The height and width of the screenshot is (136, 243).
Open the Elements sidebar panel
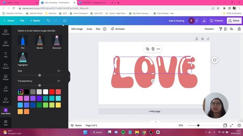click(x=6, y=32)
